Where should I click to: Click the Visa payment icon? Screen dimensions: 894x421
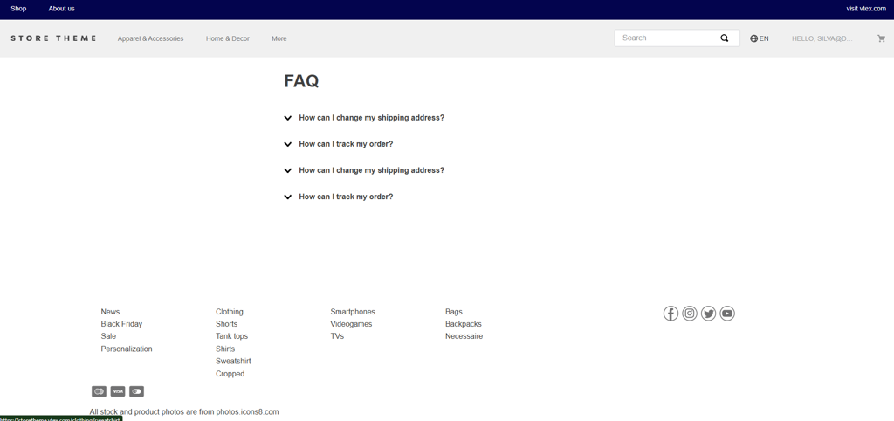(x=118, y=391)
